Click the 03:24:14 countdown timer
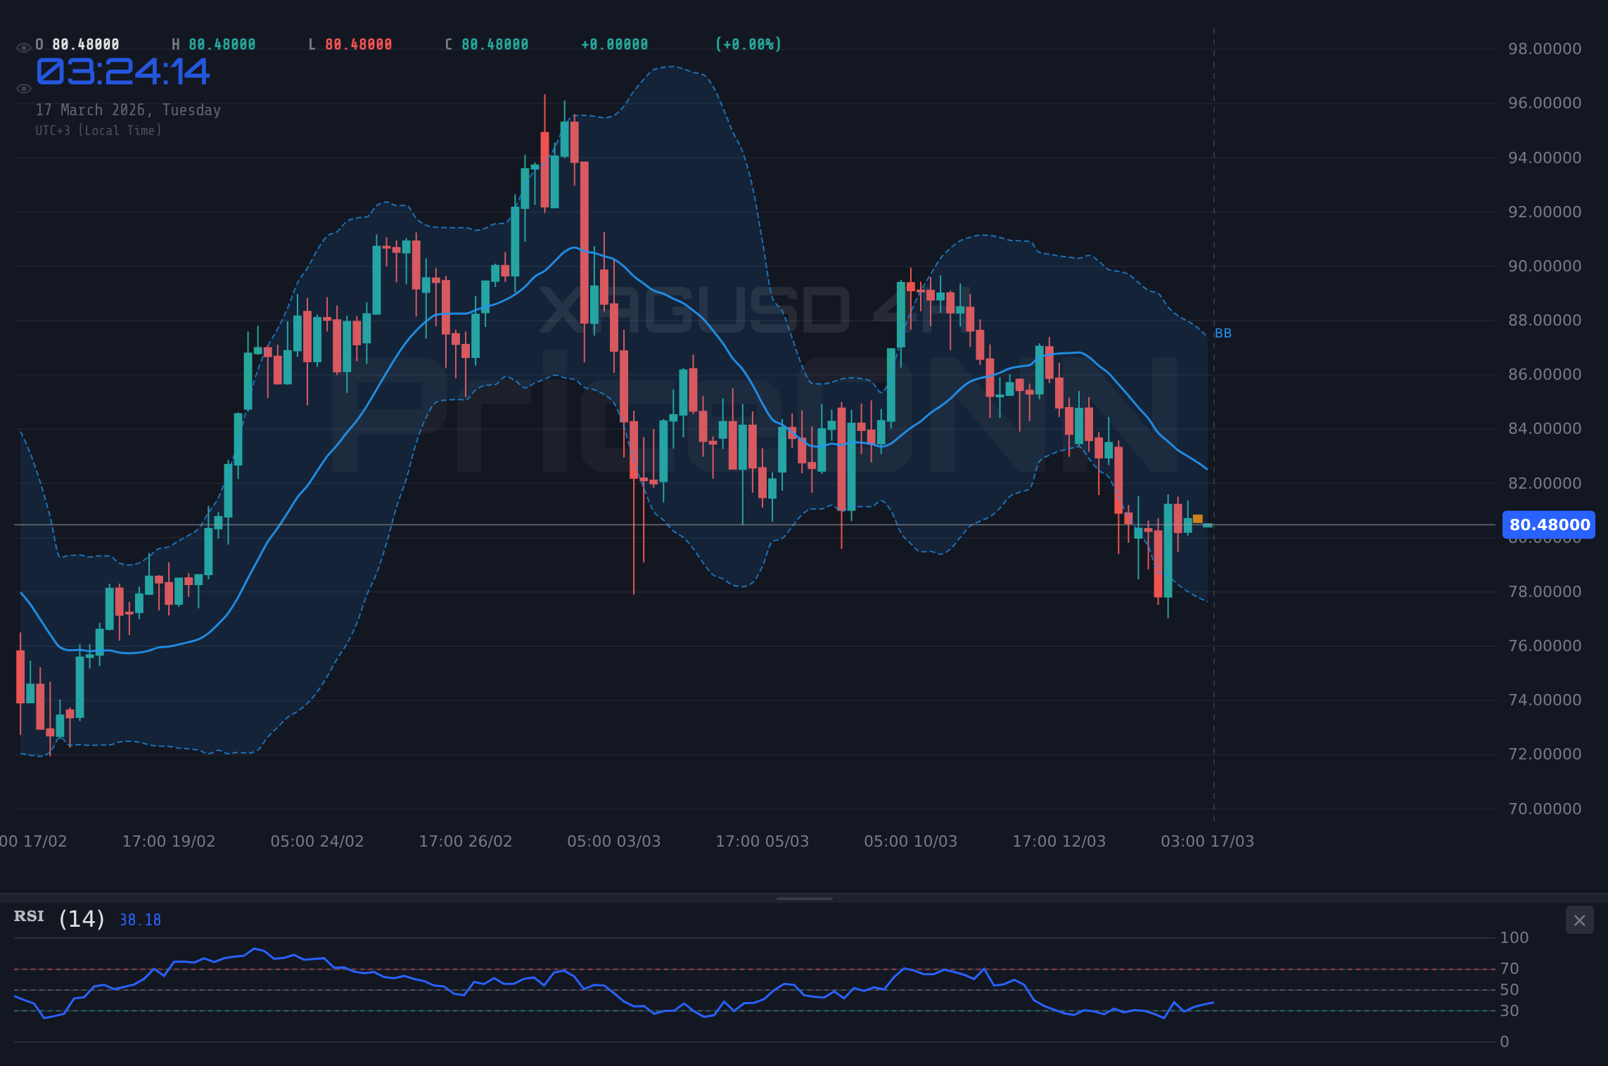Screen dimensions: 1608x1066 coord(122,72)
